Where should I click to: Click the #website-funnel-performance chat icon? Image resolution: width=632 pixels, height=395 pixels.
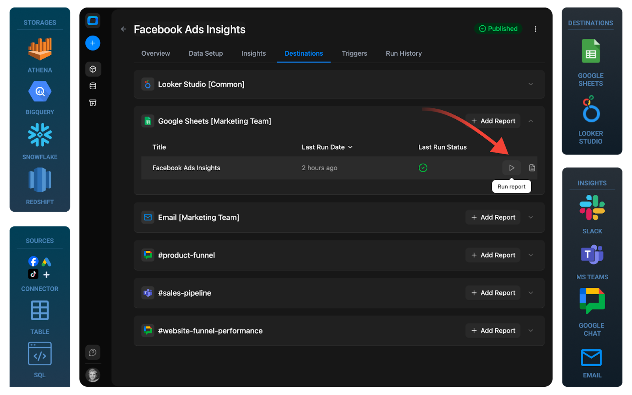(x=148, y=331)
